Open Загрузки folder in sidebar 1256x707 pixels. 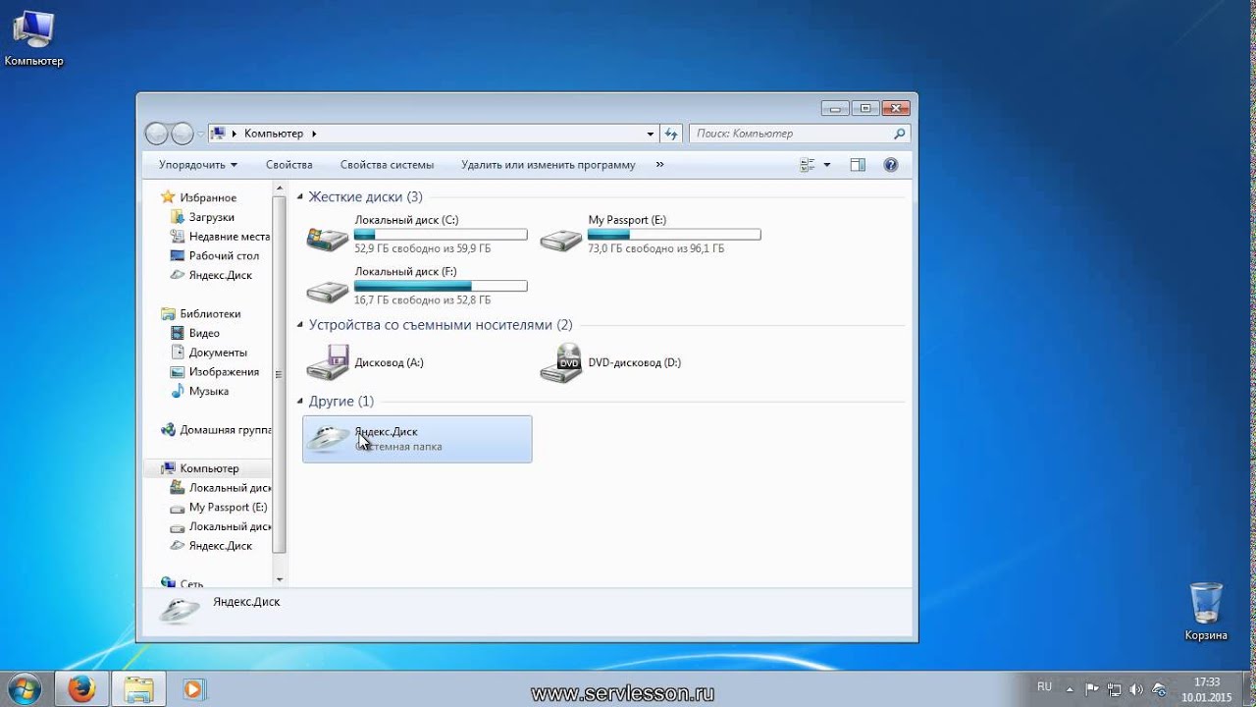click(211, 217)
